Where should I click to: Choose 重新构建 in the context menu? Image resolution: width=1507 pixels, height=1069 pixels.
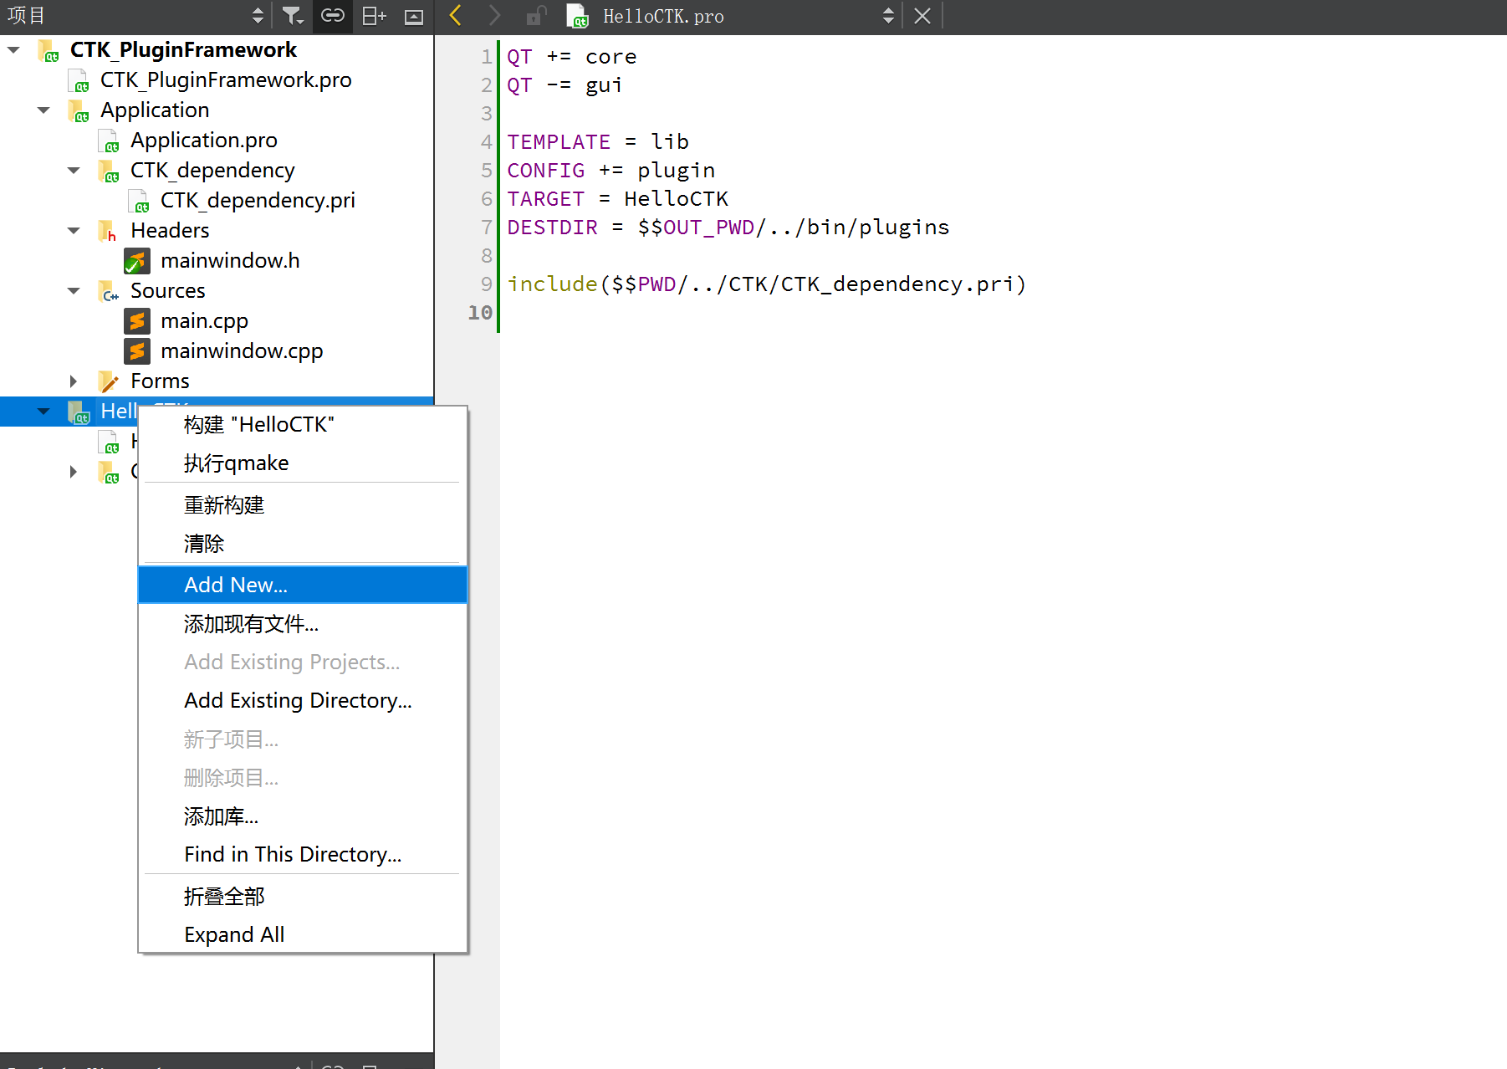click(x=223, y=504)
